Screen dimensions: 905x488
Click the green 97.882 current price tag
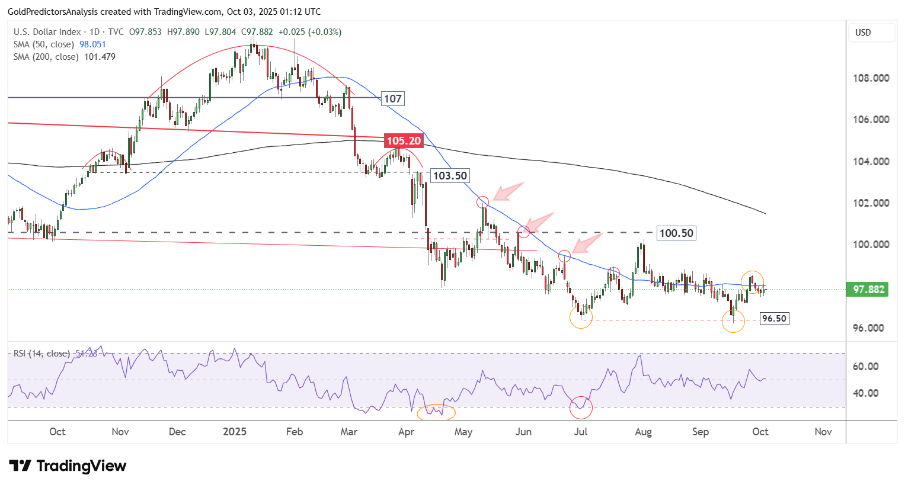tap(868, 290)
